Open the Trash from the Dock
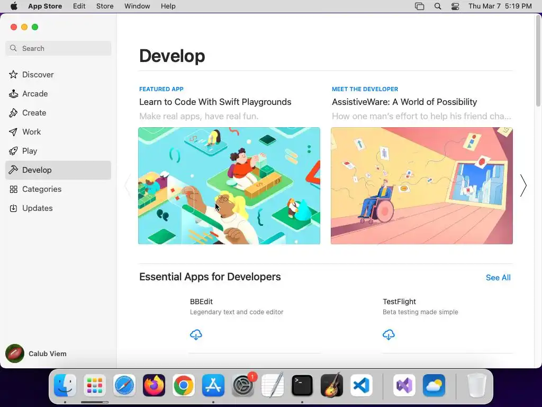 (477, 385)
